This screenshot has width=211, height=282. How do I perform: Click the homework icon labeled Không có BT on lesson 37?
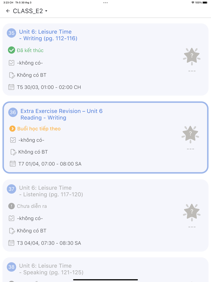[12, 231]
